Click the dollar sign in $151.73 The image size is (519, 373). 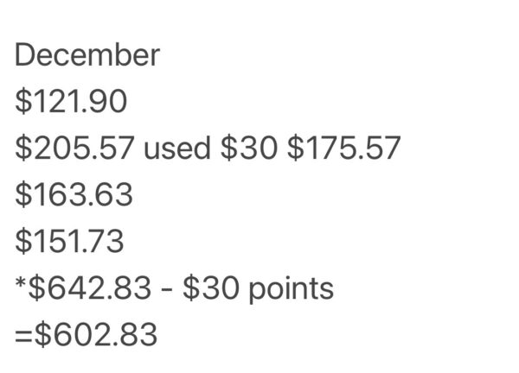click(x=23, y=242)
